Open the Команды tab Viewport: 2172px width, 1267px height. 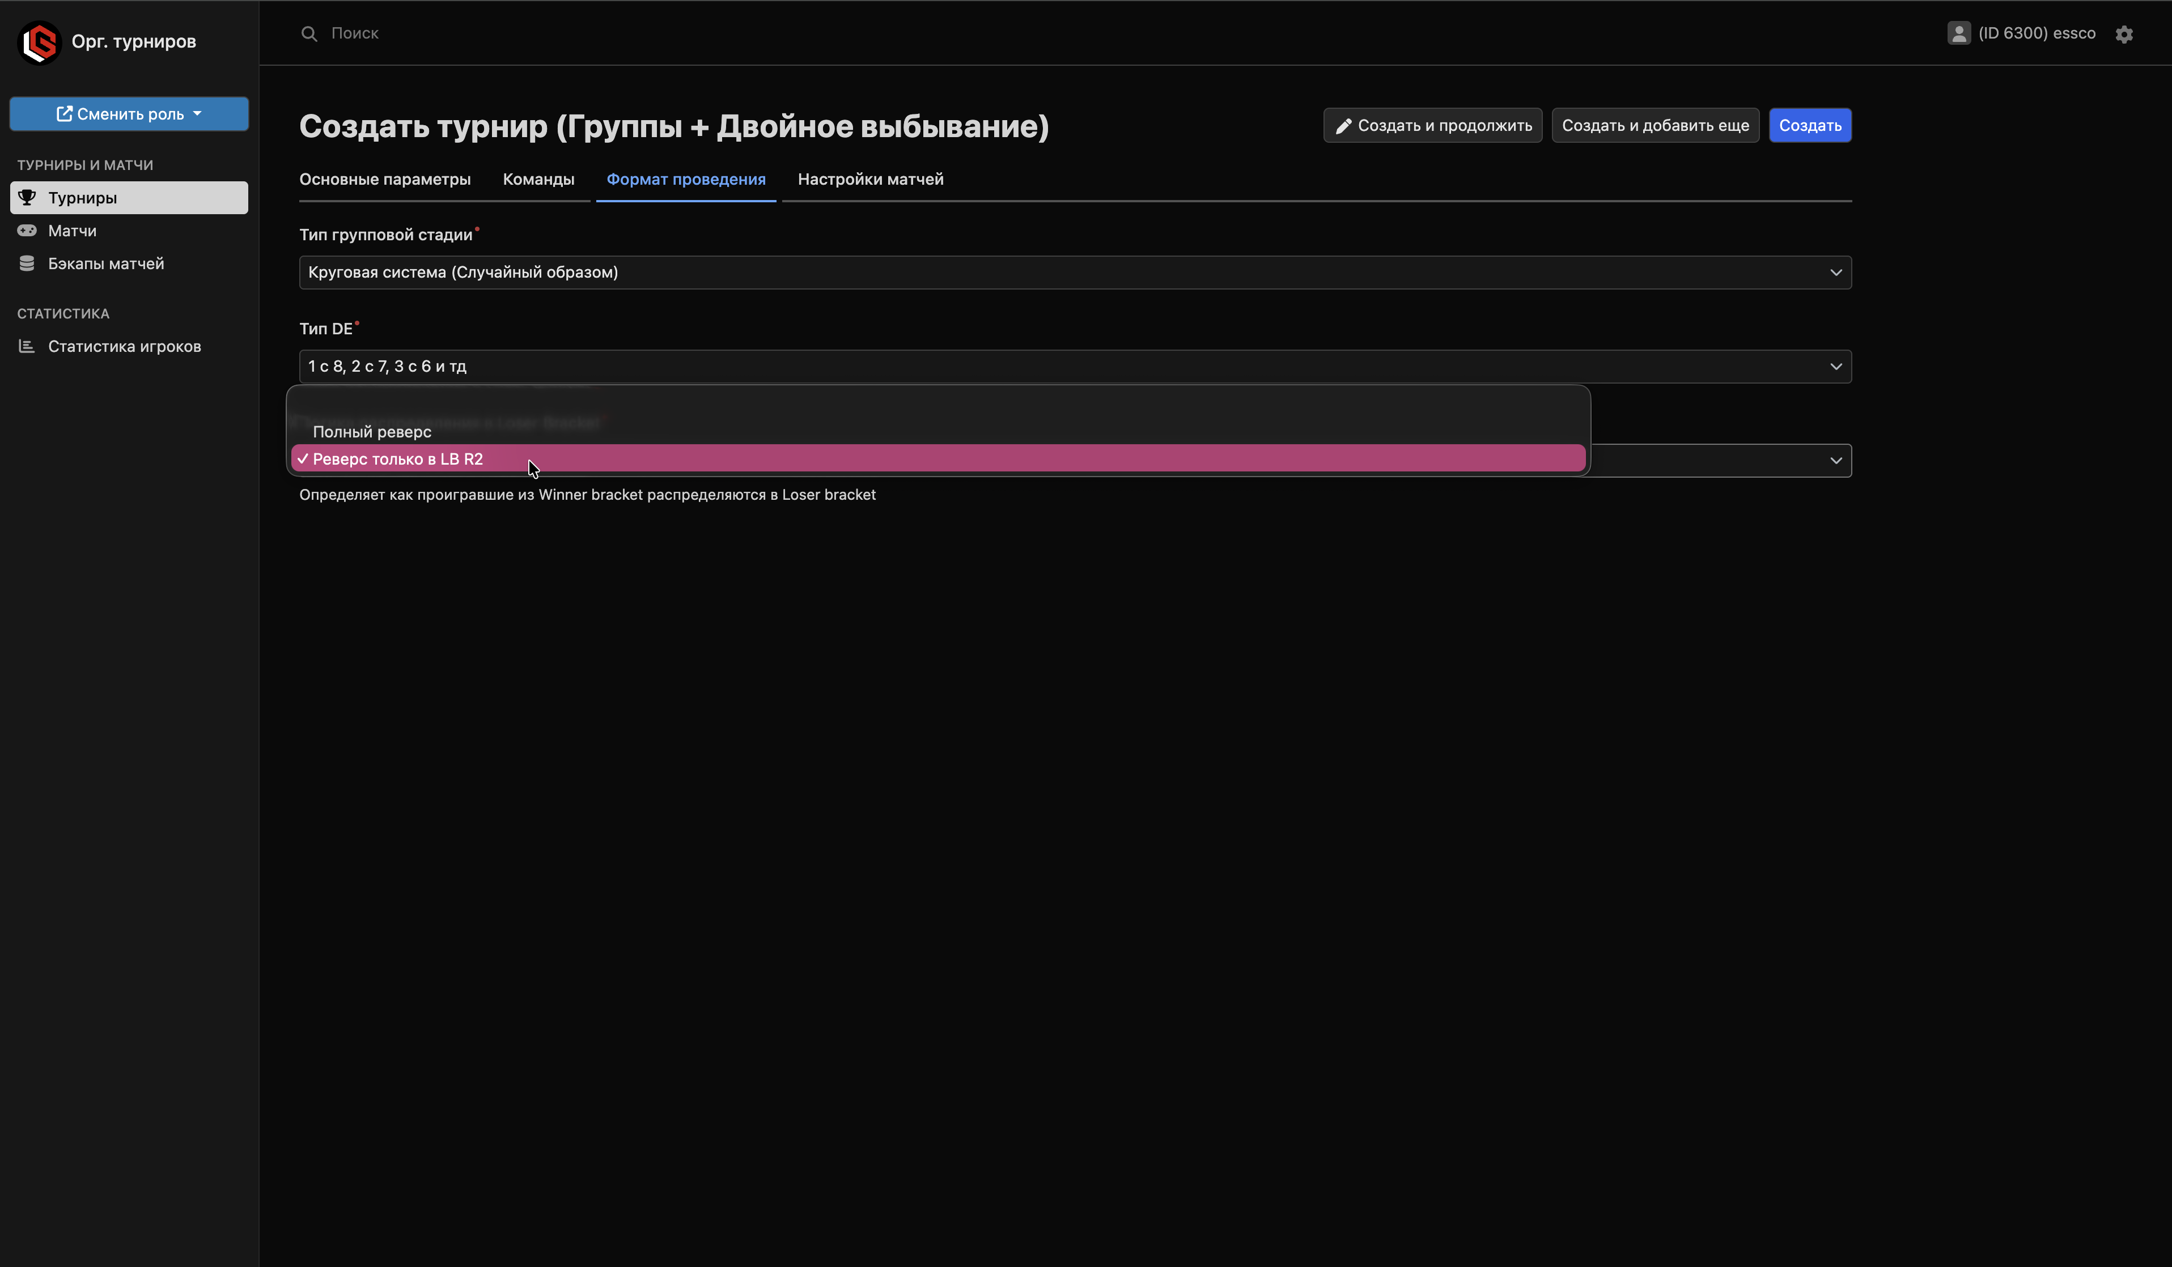538,179
